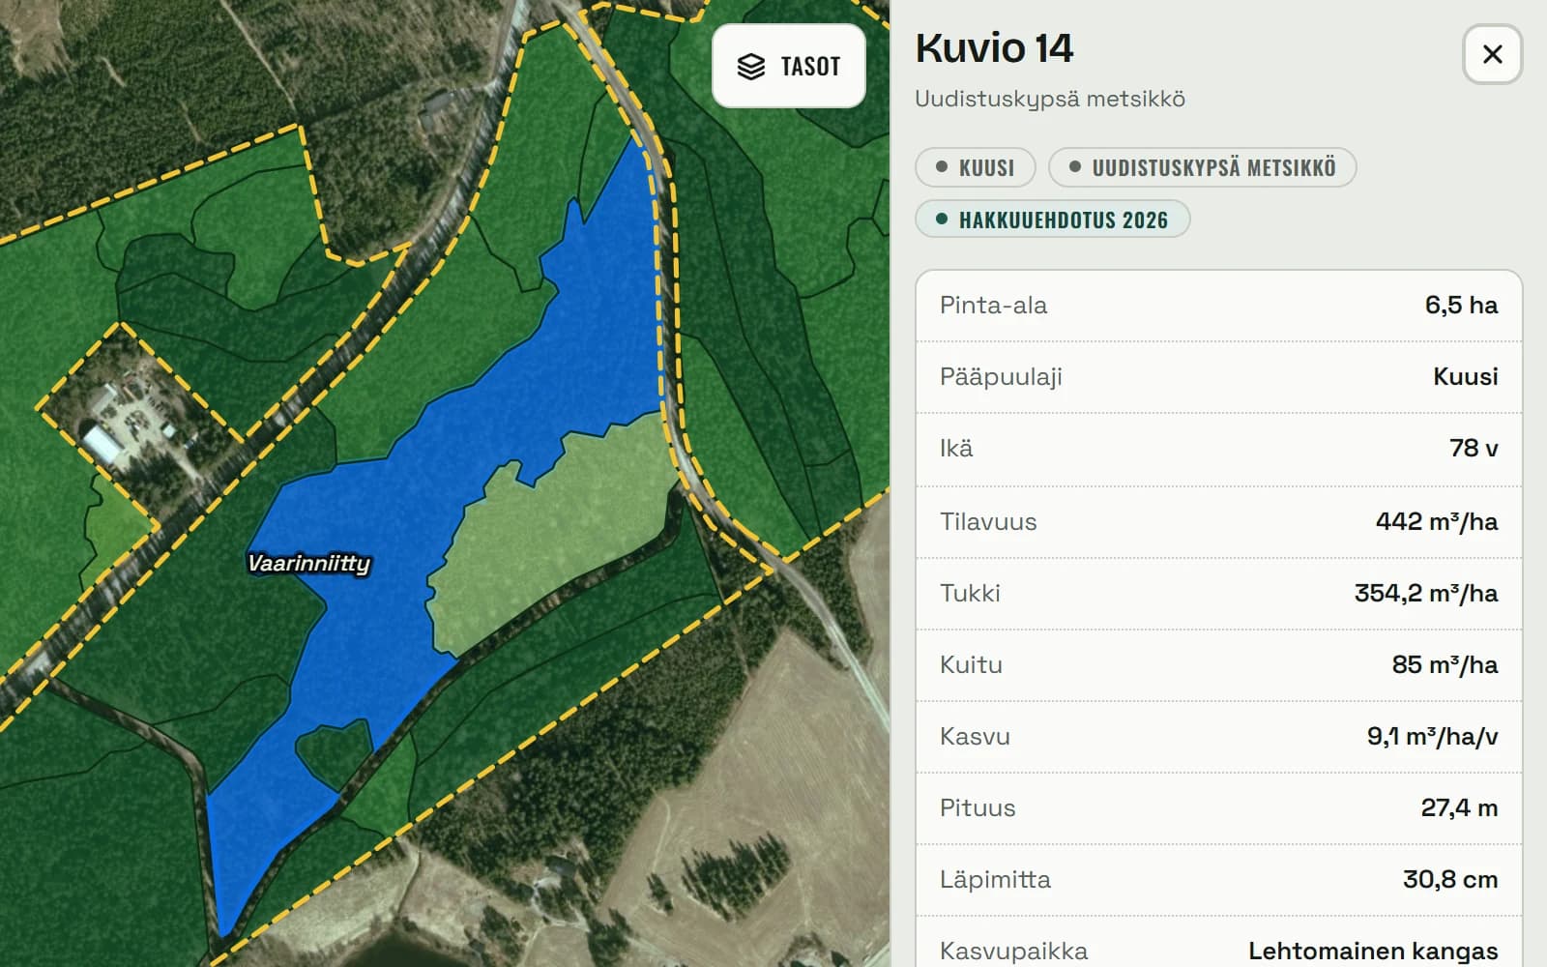The image size is (1547, 967).
Task: Close the Kuvio 14 panel
Action: tap(1492, 54)
